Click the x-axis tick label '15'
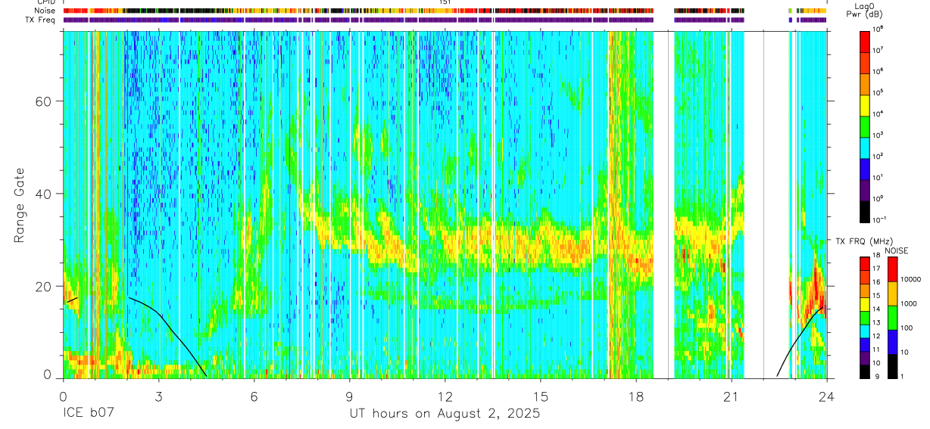This screenshot has width=930, height=429. (541, 396)
